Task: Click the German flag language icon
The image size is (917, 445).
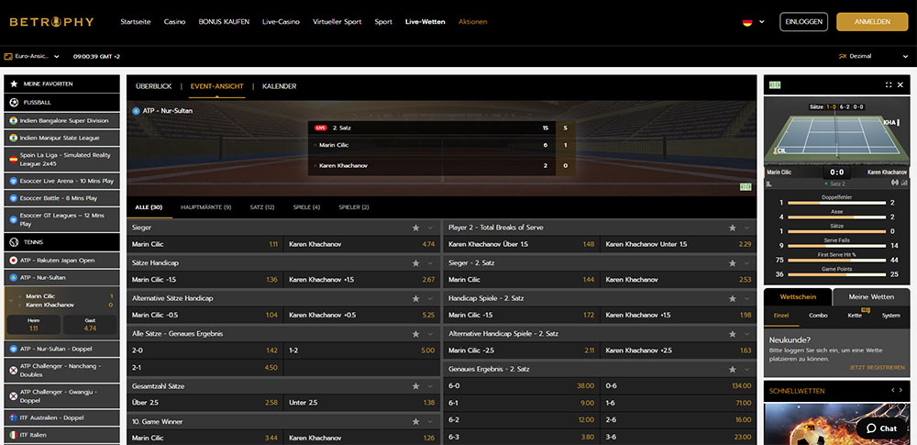Action: pos(746,22)
